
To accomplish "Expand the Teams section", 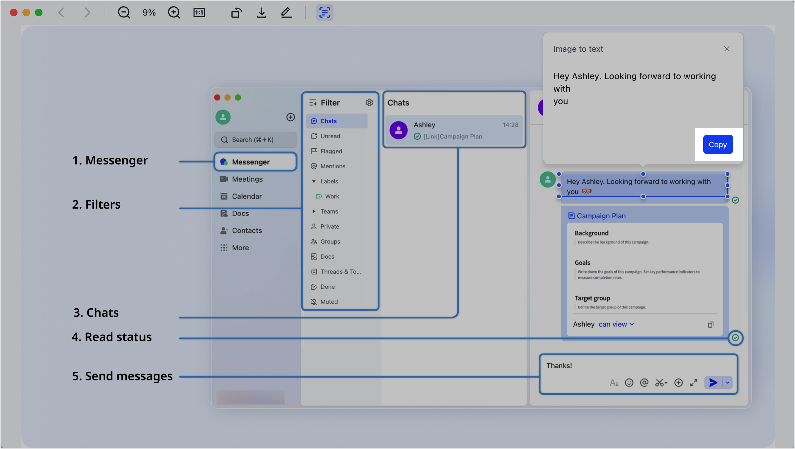I will pyautogui.click(x=314, y=211).
